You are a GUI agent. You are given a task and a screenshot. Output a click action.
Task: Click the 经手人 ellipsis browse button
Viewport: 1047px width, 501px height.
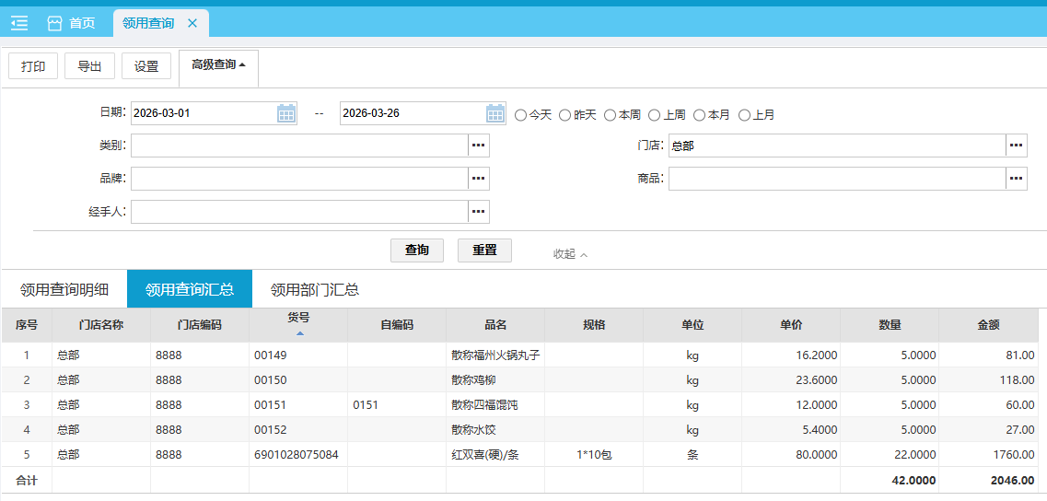pos(478,212)
